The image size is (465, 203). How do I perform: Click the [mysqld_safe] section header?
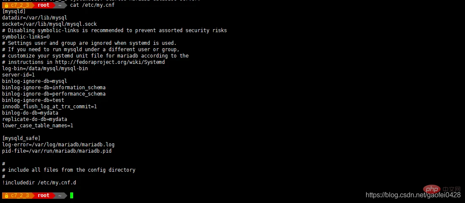[21, 138]
